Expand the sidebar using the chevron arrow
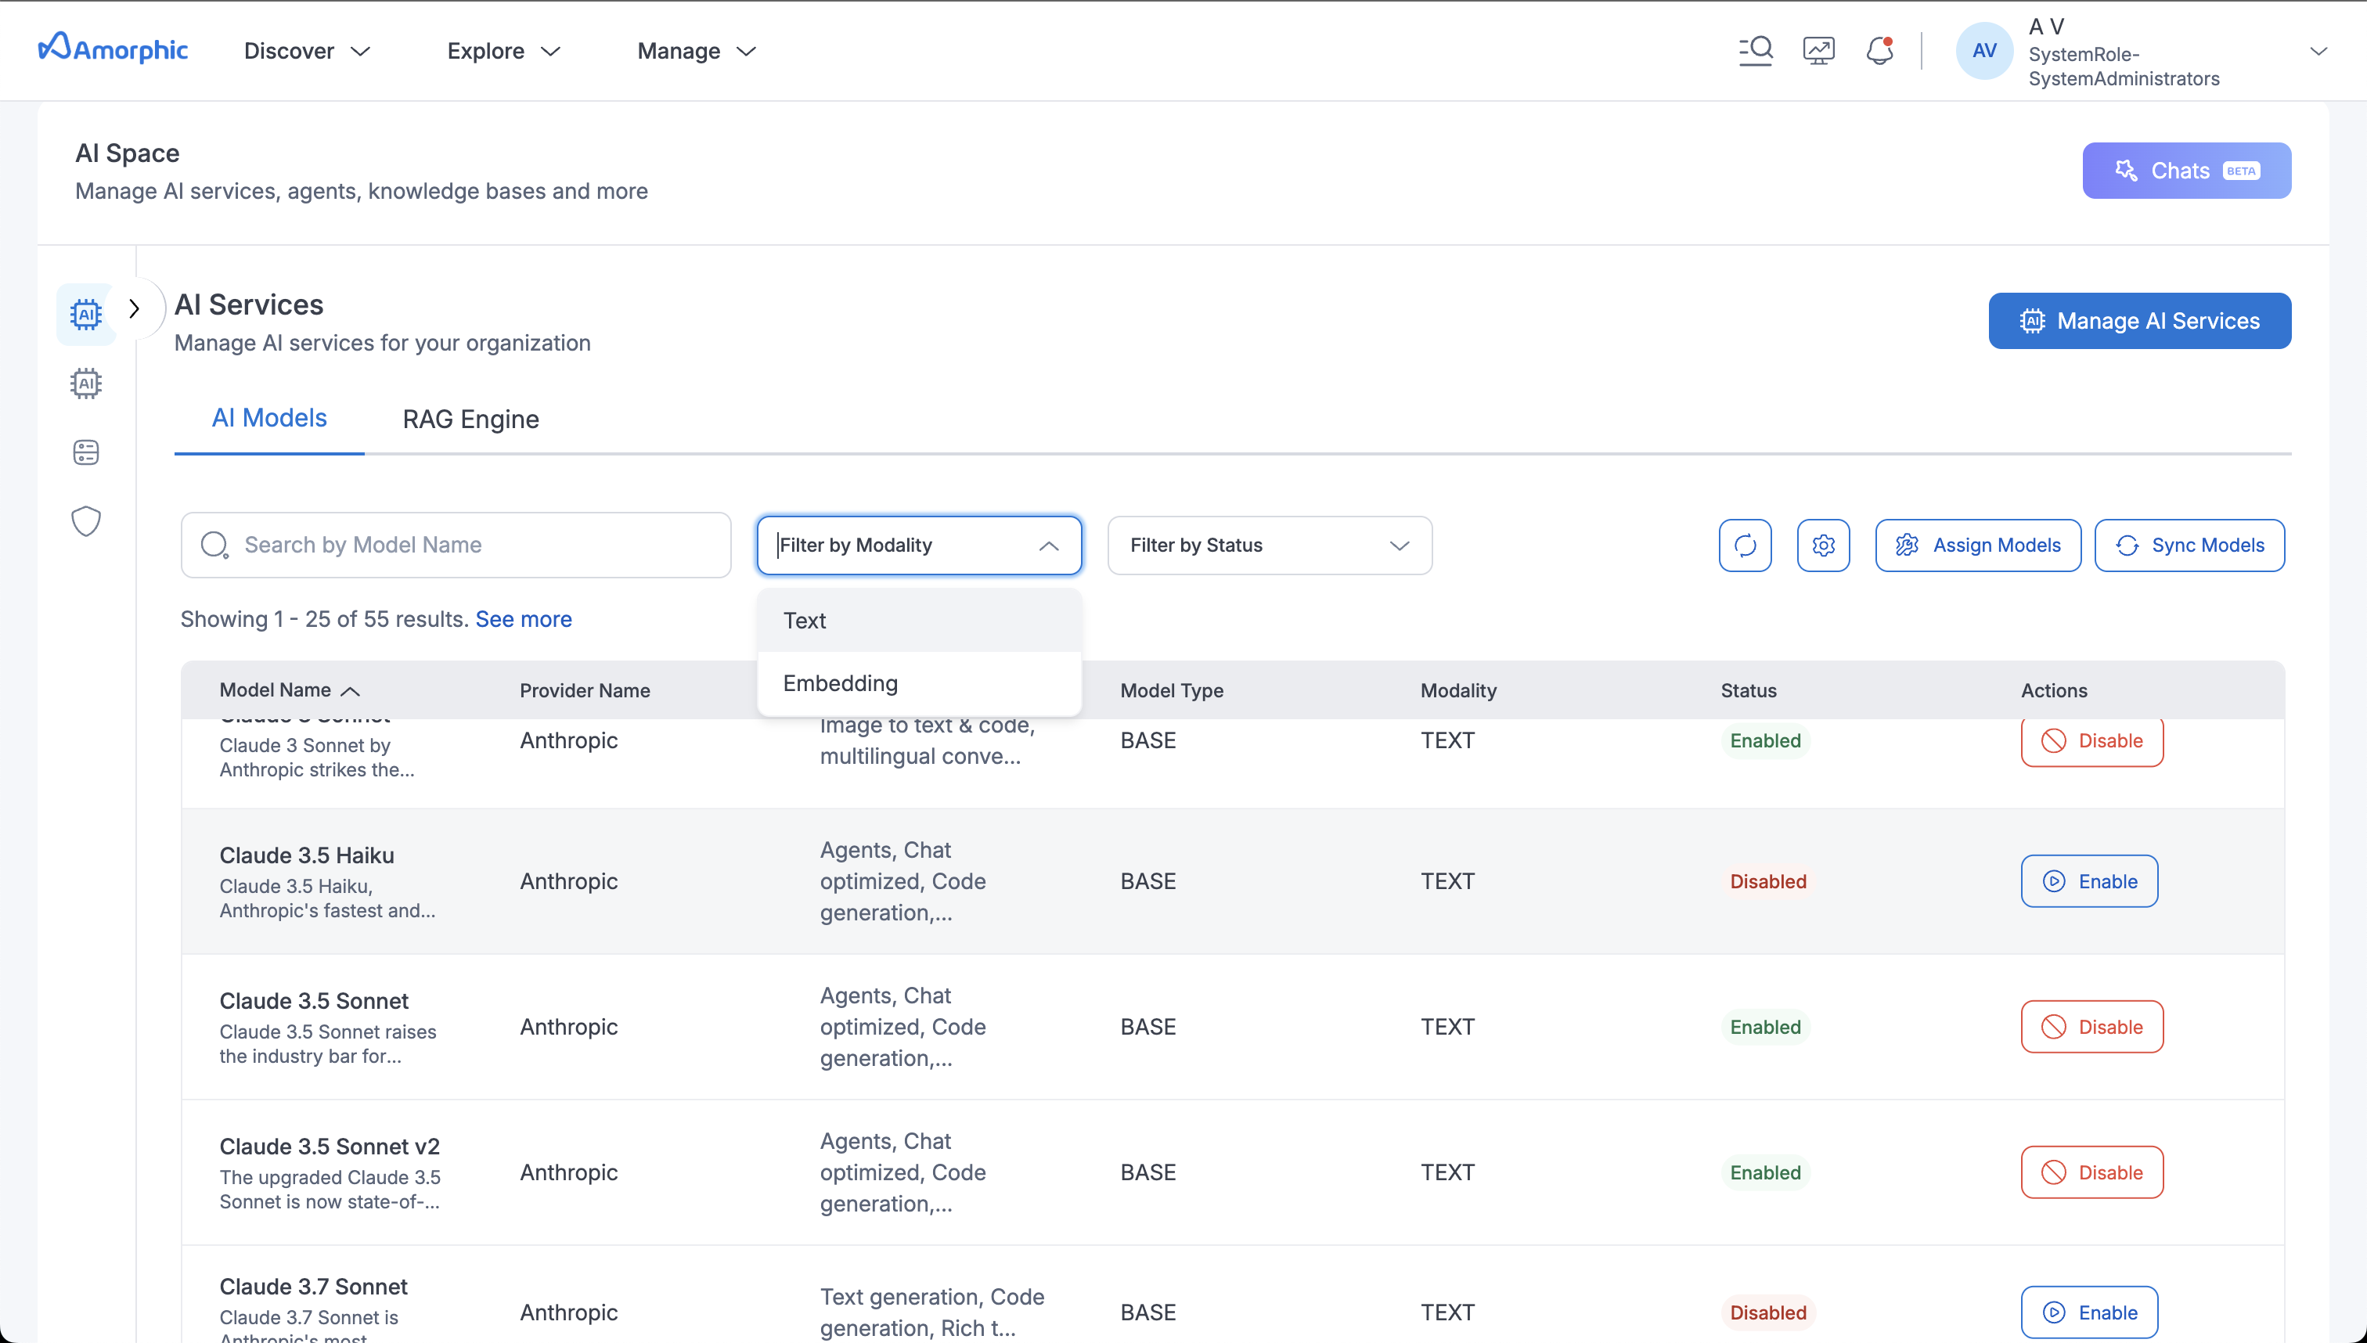 point(135,308)
